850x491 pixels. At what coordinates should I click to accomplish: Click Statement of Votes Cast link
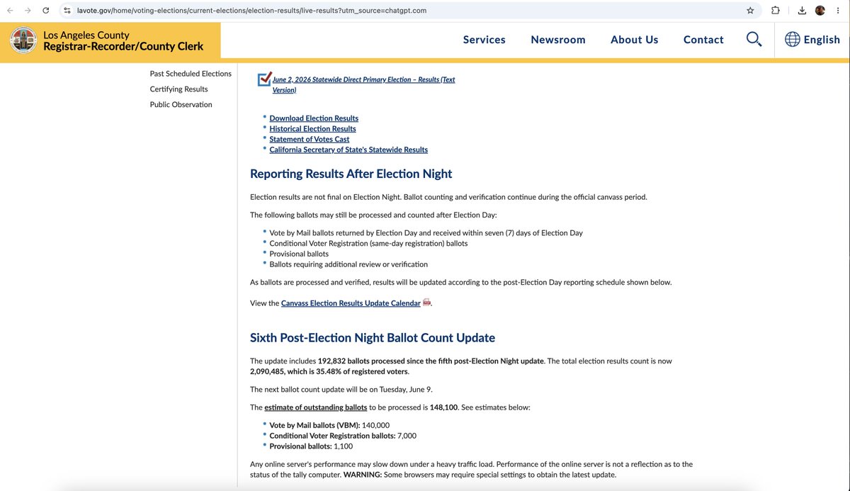point(309,140)
